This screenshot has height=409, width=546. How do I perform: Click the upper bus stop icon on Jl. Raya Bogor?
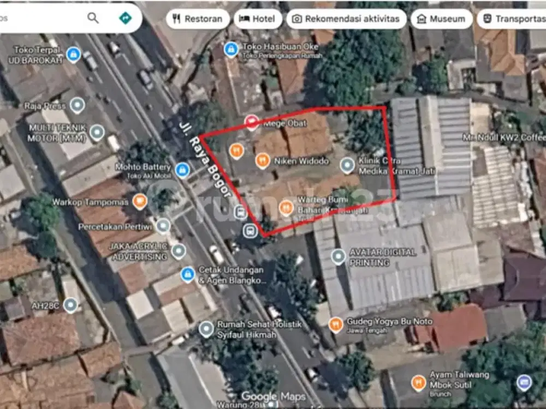click(x=240, y=212)
